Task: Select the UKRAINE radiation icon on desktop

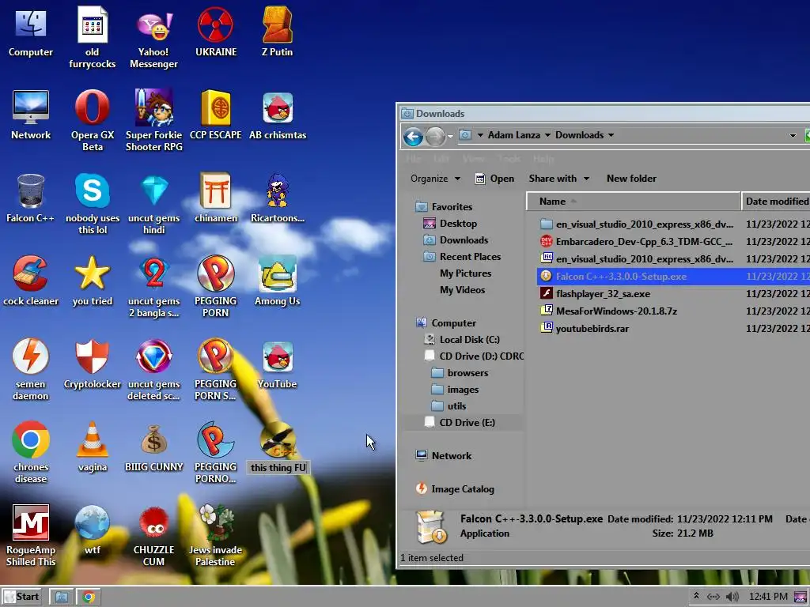Action: coord(216,32)
